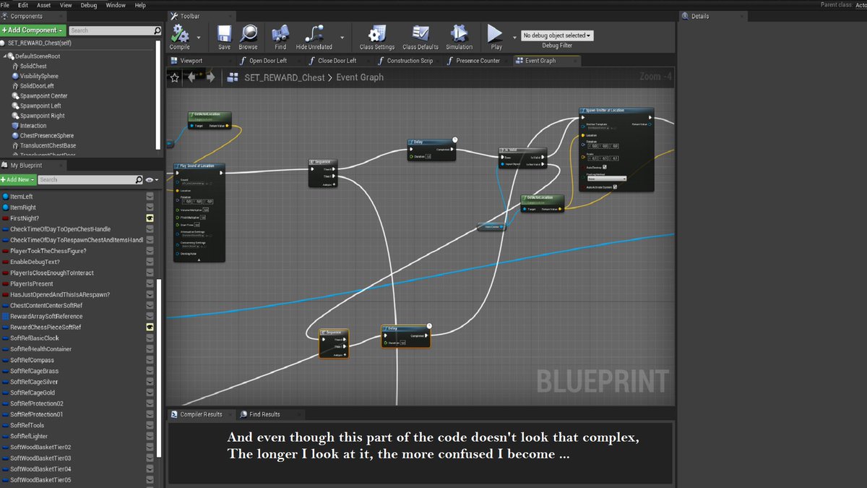Image resolution: width=867 pixels, height=488 pixels.
Task: Open the Add New dropdown
Action: tap(18, 179)
